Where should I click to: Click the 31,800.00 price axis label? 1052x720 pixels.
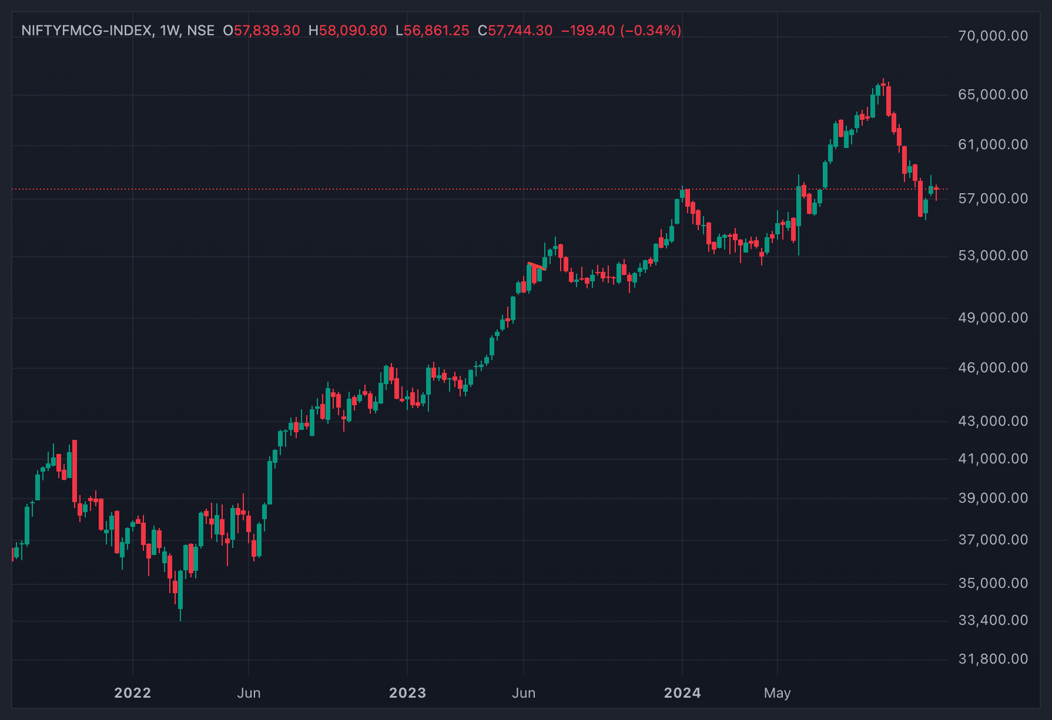tap(993, 659)
